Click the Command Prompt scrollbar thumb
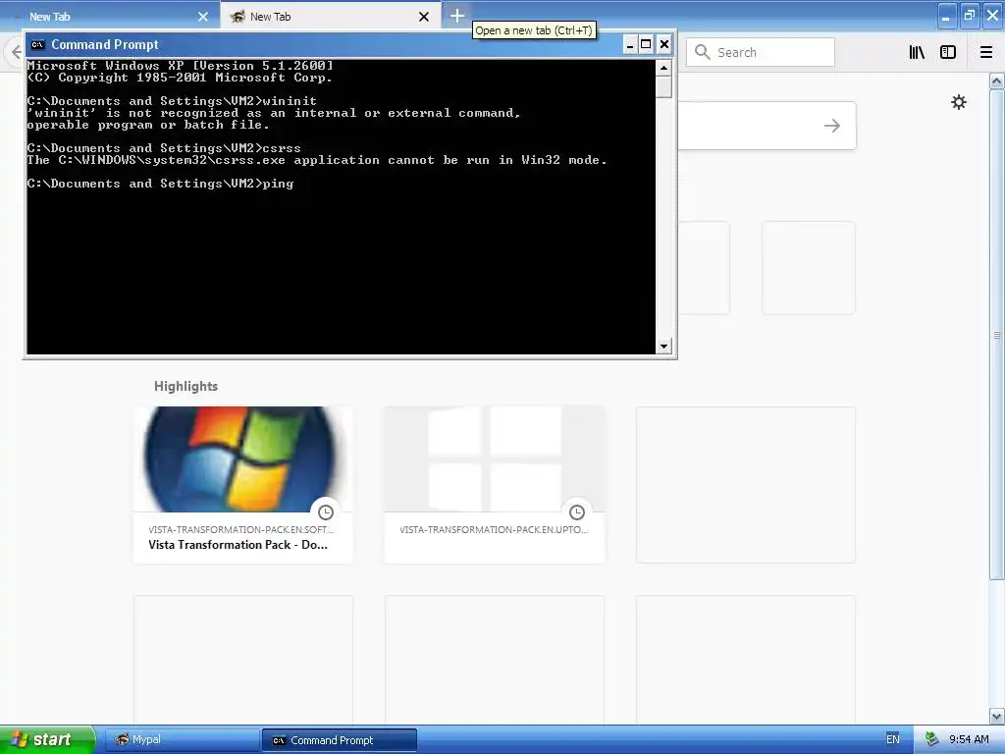 (x=663, y=86)
